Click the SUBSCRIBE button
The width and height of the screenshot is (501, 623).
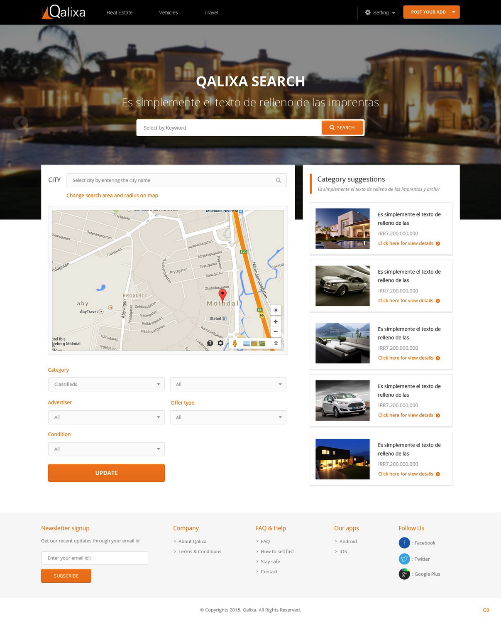[66, 576]
